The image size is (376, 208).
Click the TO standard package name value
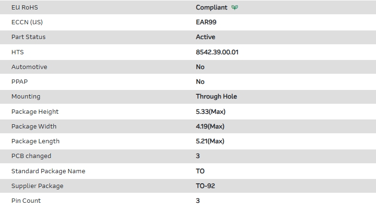[200, 171]
